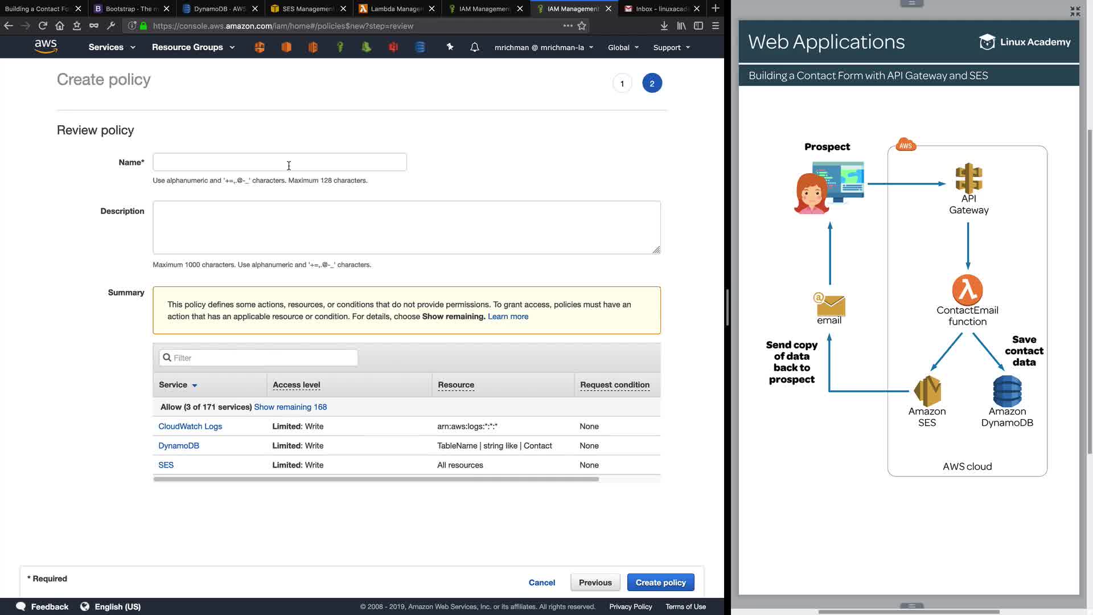Open the DynamoDB shortcut icon in the AWS navbar
The image size is (1093, 615).
420,47
